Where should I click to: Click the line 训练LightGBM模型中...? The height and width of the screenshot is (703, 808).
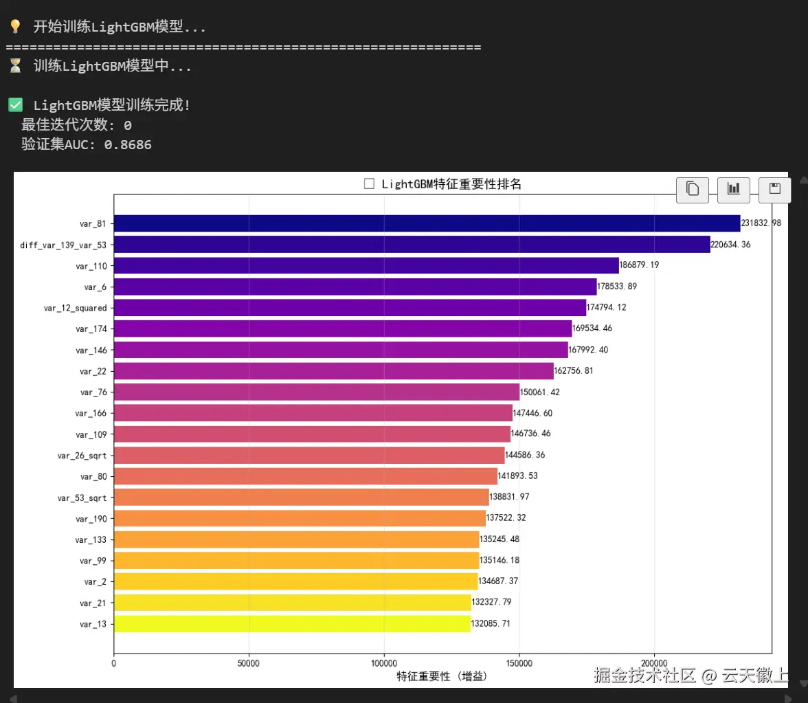tap(113, 66)
